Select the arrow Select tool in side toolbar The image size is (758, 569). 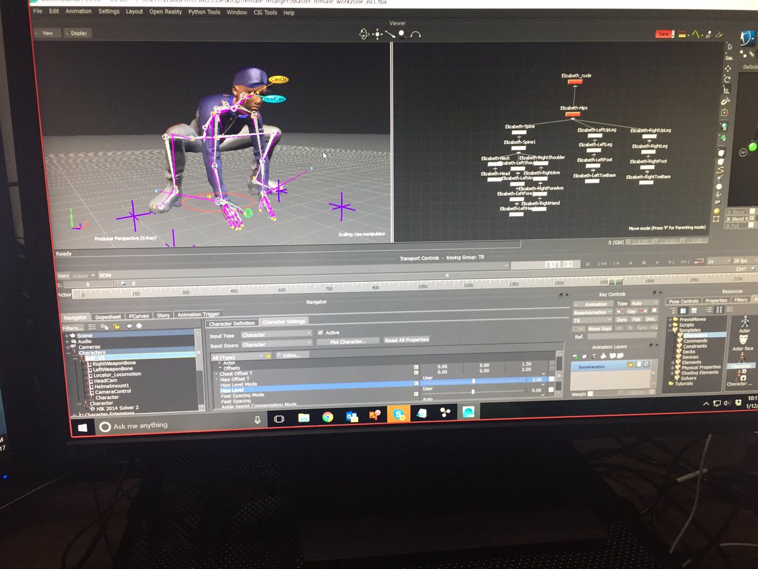click(x=728, y=45)
